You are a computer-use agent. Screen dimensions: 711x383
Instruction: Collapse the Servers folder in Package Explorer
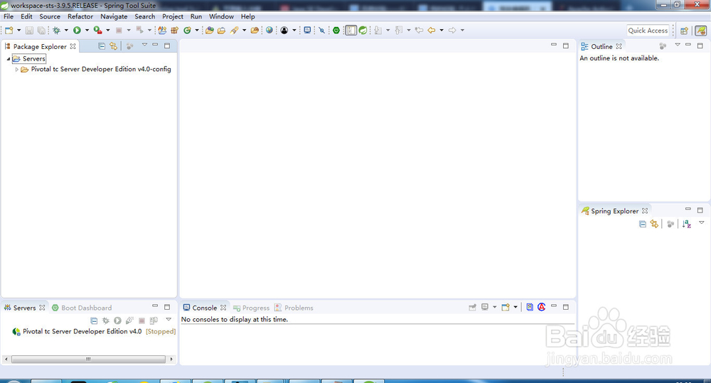pyautogui.click(x=8, y=59)
